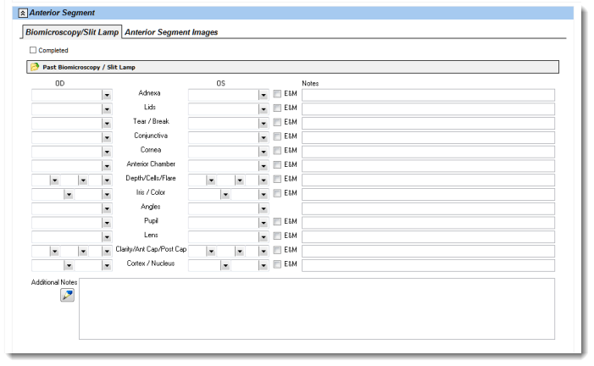Open first OD Iris / Color dropdown
Viewport: 594px width, 366px height.
69,195
